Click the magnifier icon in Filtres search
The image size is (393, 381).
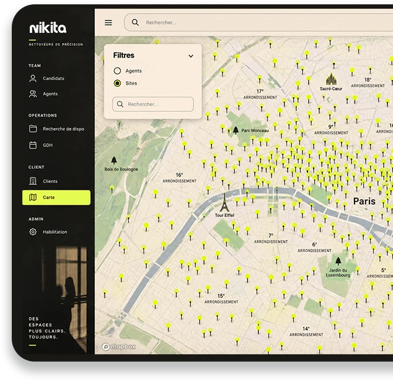pyautogui.click(x=120, y=104)
